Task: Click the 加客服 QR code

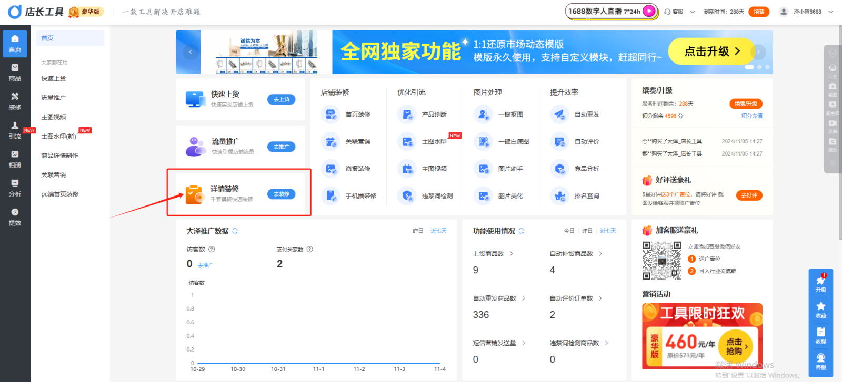Action: click(x=661, y=260)
